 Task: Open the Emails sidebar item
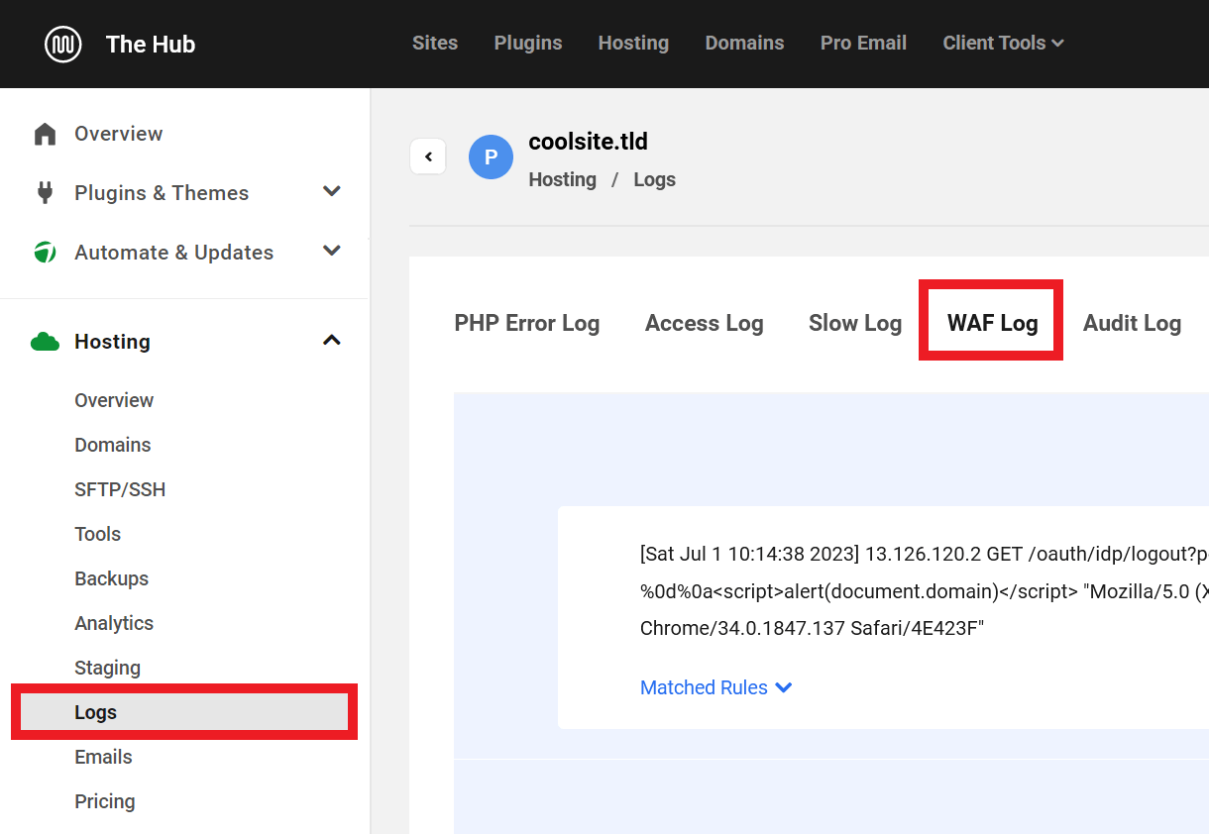[103, 757]
